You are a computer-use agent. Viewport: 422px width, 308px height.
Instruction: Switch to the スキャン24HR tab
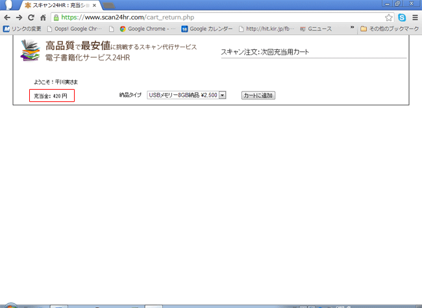(60, 5)
